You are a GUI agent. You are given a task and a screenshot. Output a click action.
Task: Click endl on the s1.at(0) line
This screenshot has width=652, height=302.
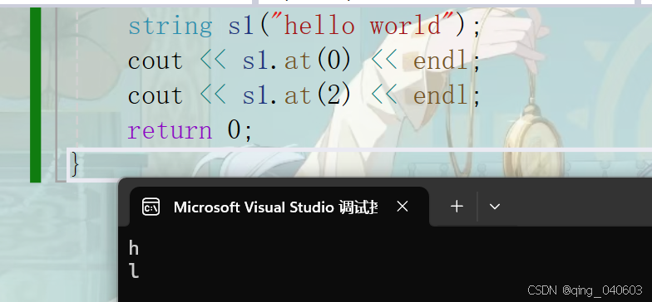point(441,61)
